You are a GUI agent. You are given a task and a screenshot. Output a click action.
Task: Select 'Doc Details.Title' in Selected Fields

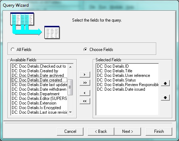[127, 71]
